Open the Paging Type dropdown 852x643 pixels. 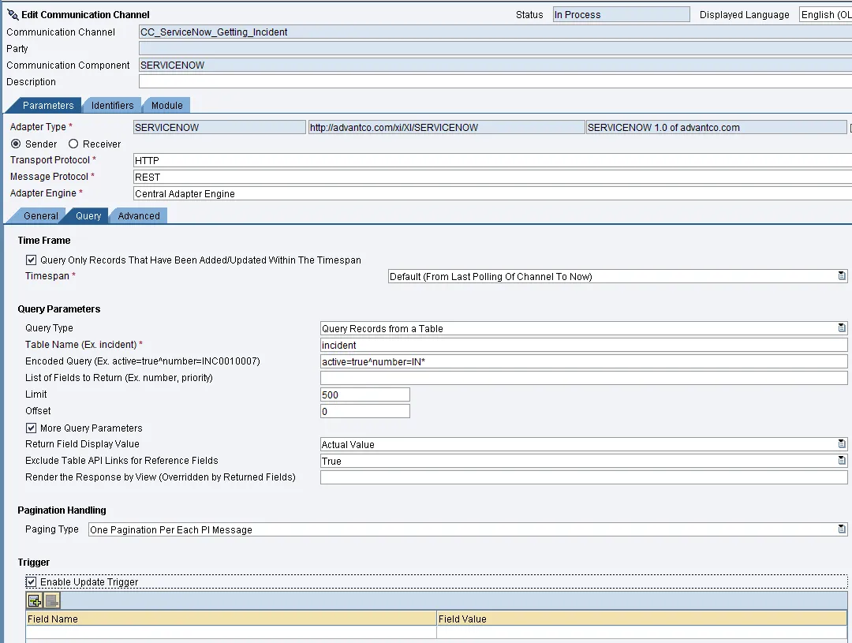coord(842,529)
